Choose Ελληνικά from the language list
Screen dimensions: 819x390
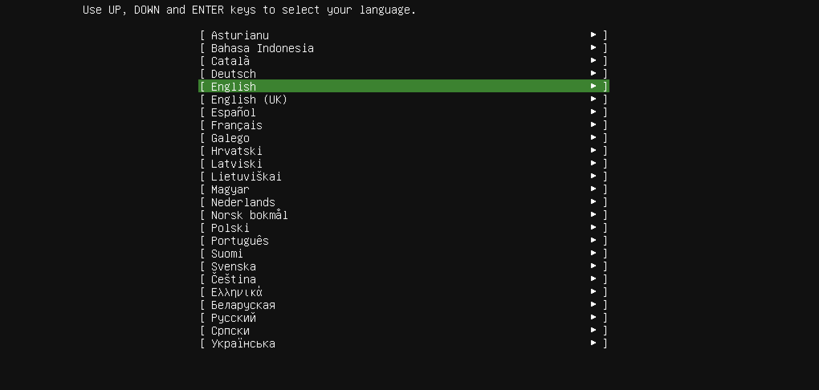[x=404, y=292]
